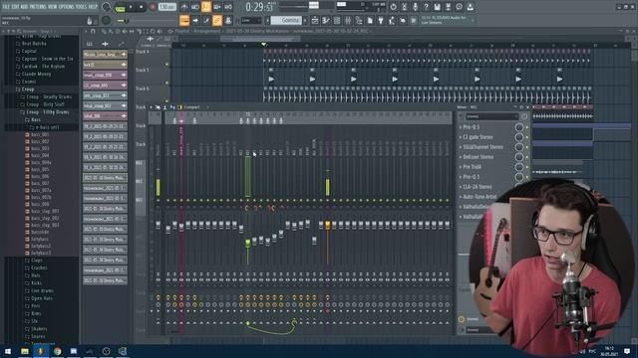This screenshot has width=638, height=358.
Task: Collapse Croup - Filthy Drums folder
Action: (44, 112)
